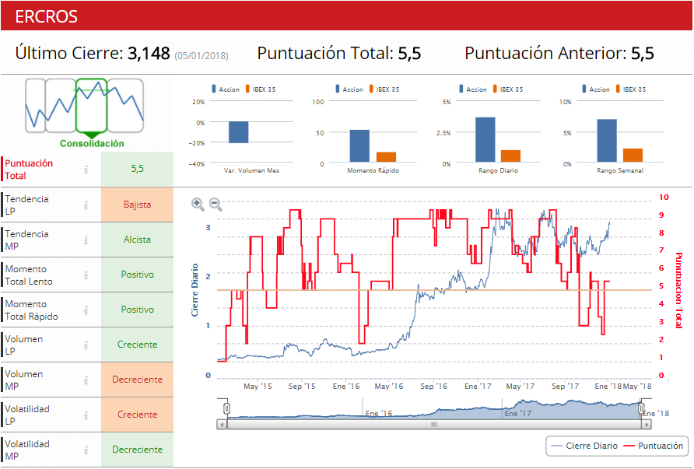Toggle Accion legend in Var. Volumen Mes chart

(x=223, y=89)
